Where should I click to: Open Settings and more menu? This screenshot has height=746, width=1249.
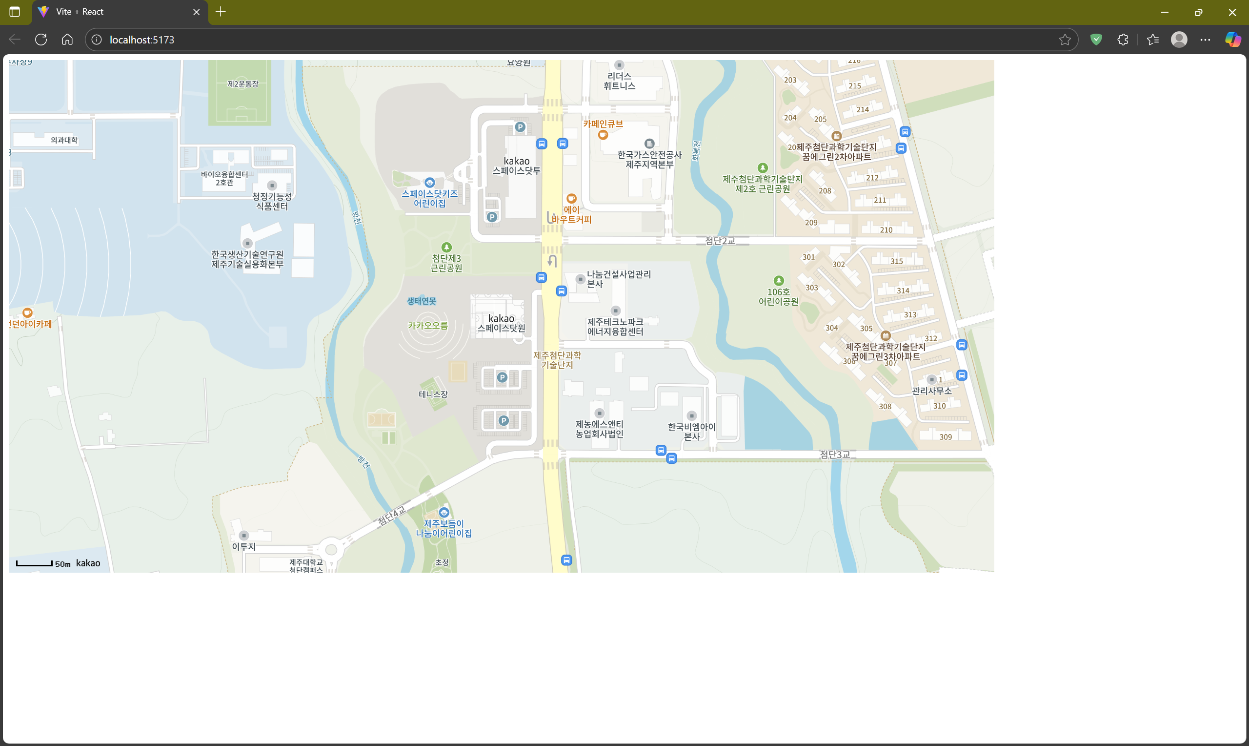[1205, 40]
